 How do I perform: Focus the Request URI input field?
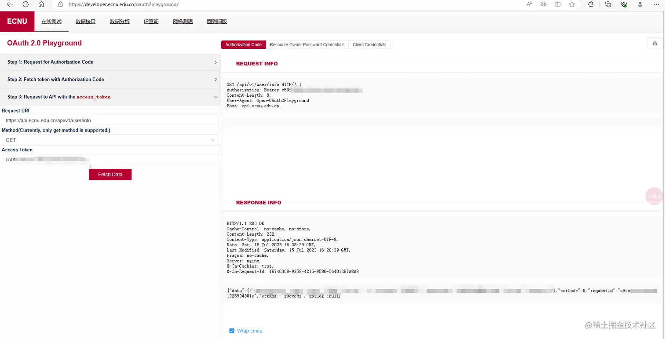110,120
